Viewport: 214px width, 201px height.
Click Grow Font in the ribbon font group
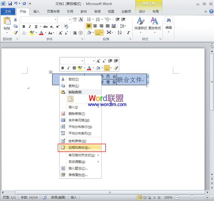tap(60, 33)
